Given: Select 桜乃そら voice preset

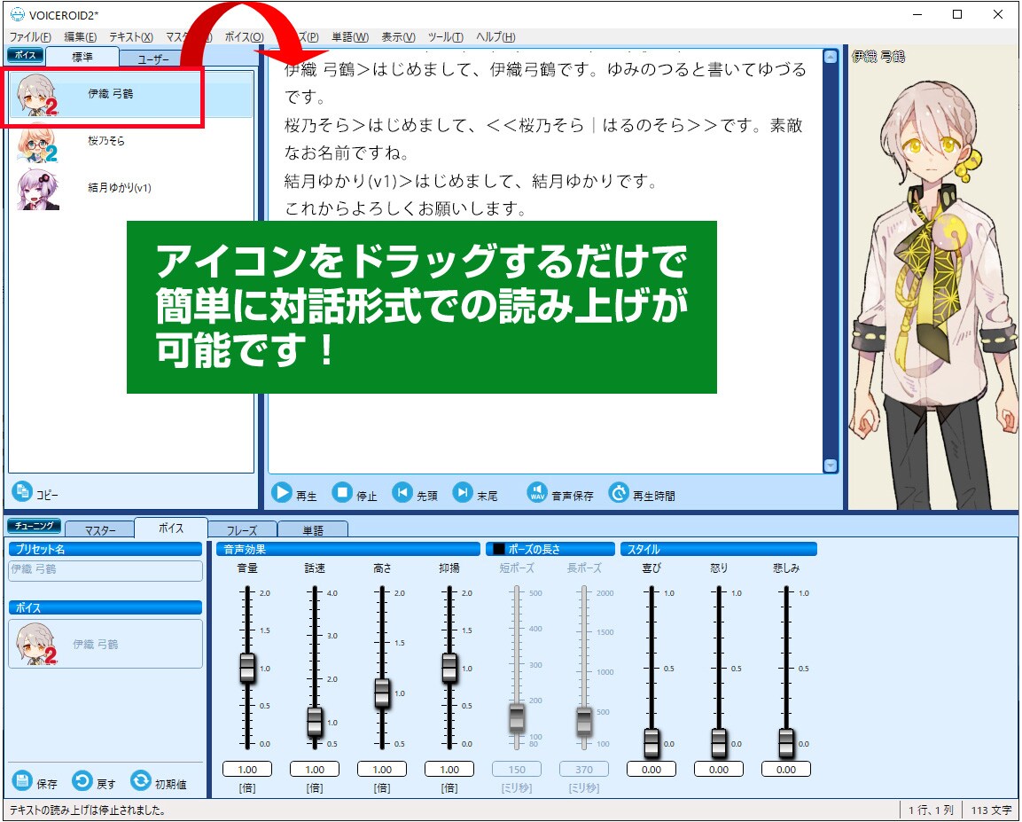Looking at the screenshot, I should point(131,141).
